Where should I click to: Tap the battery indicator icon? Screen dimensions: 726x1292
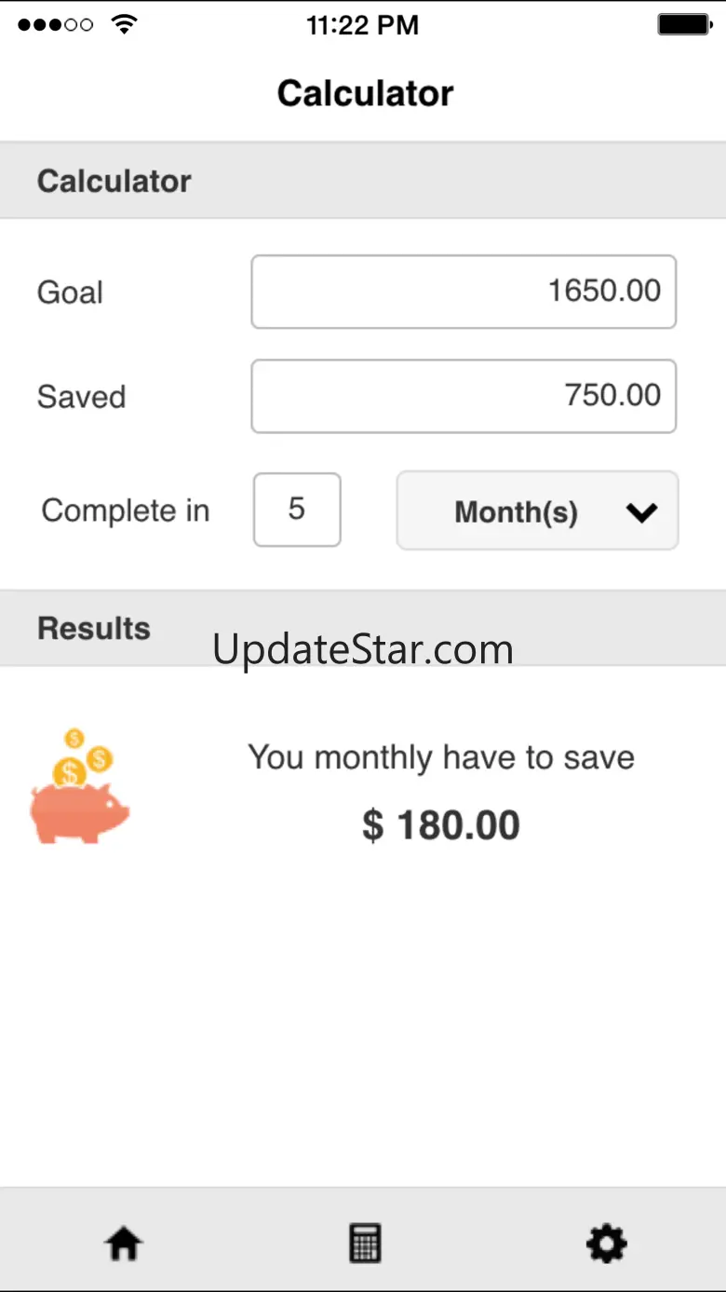pyautogui.click(x=685, y=24)
